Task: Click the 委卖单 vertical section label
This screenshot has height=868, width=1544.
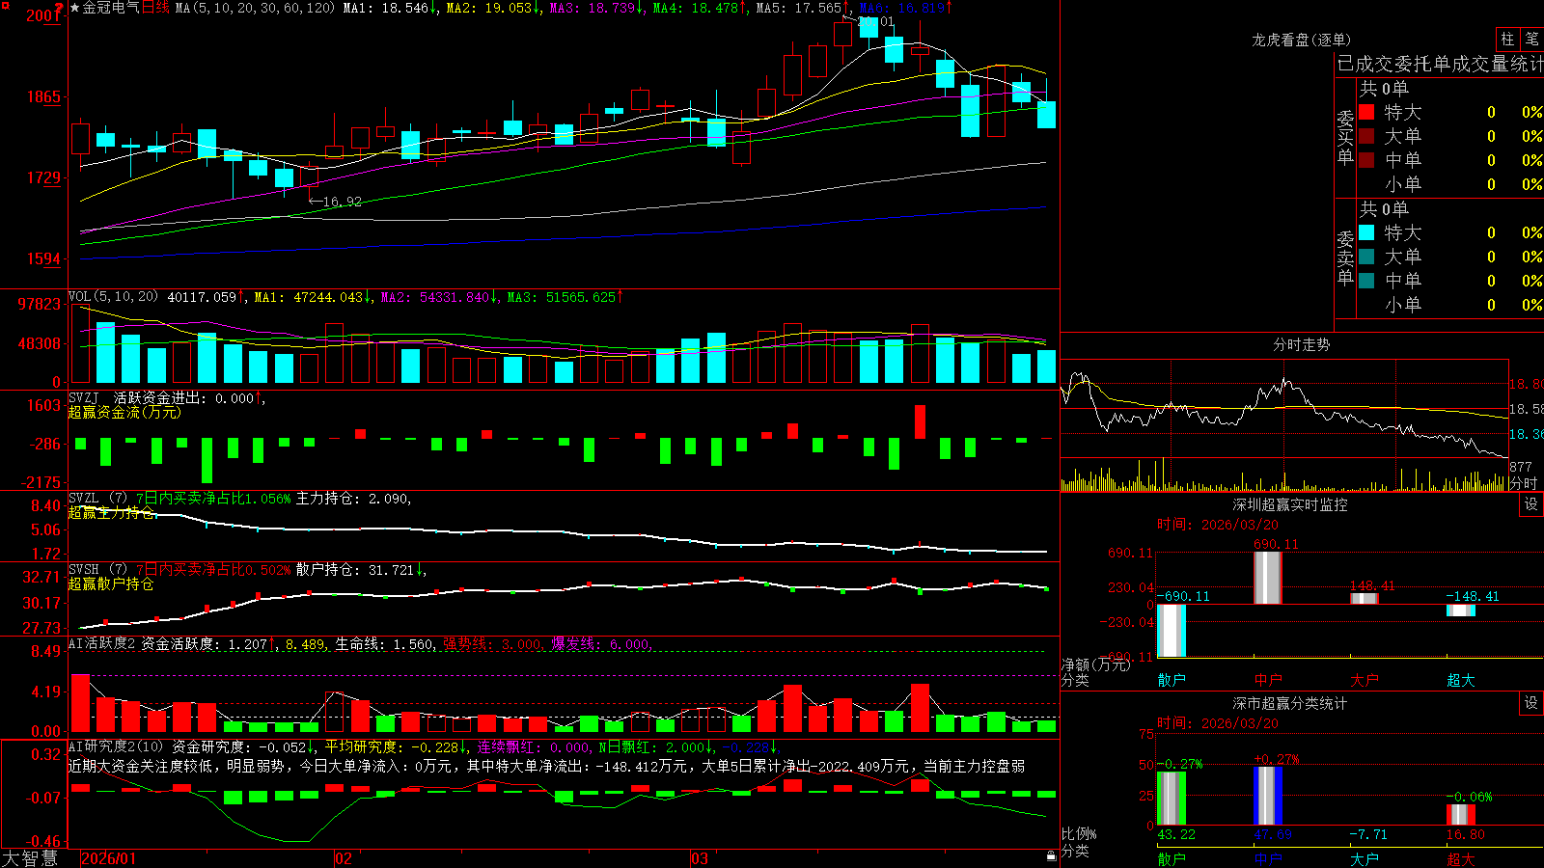Action: point(1345,258)
